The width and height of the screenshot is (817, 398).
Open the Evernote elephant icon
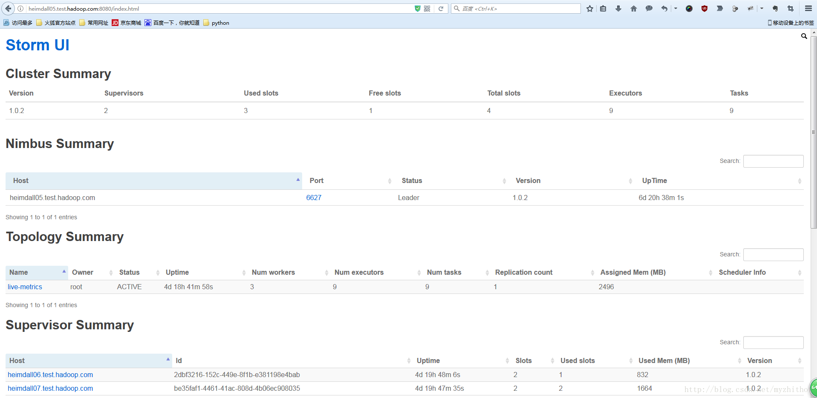coord(775,9)
